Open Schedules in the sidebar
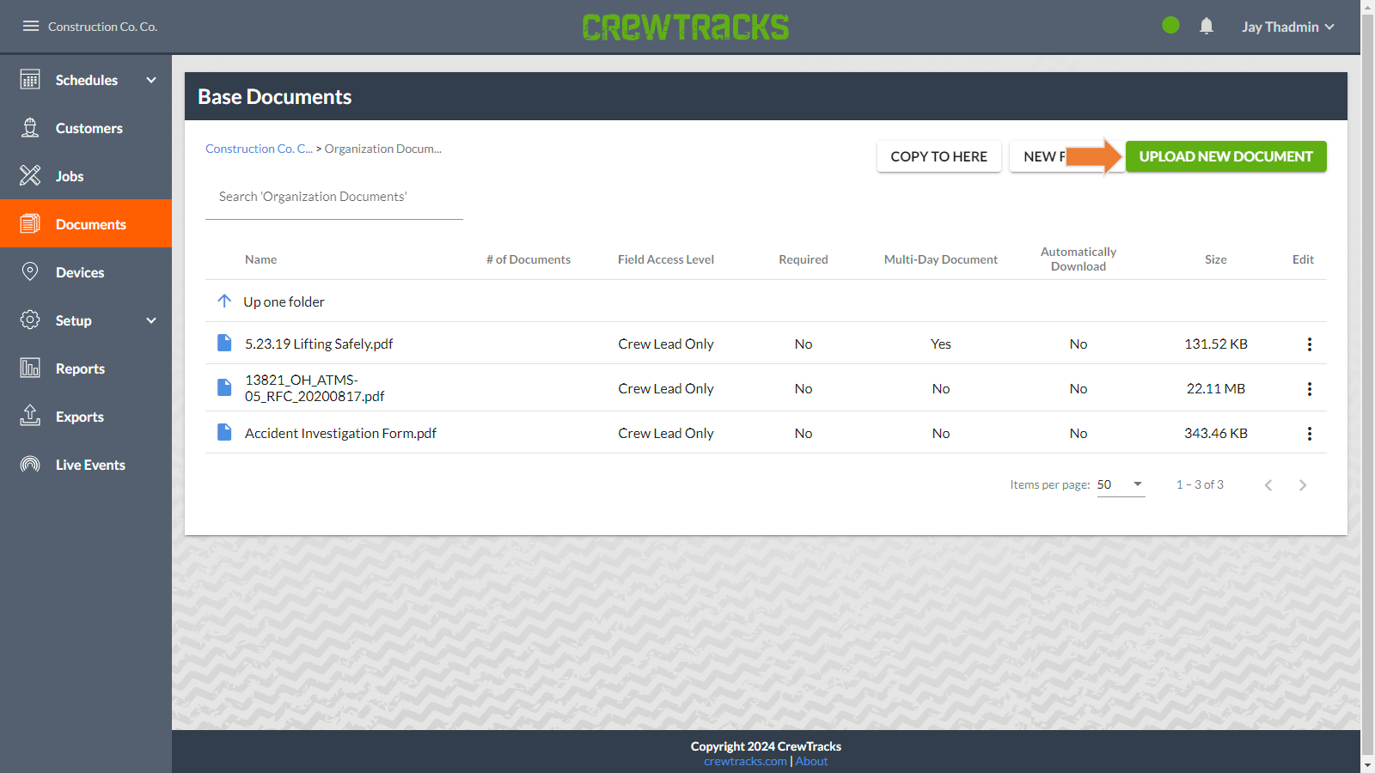The image size is (1375, 773). pos(86,80)
